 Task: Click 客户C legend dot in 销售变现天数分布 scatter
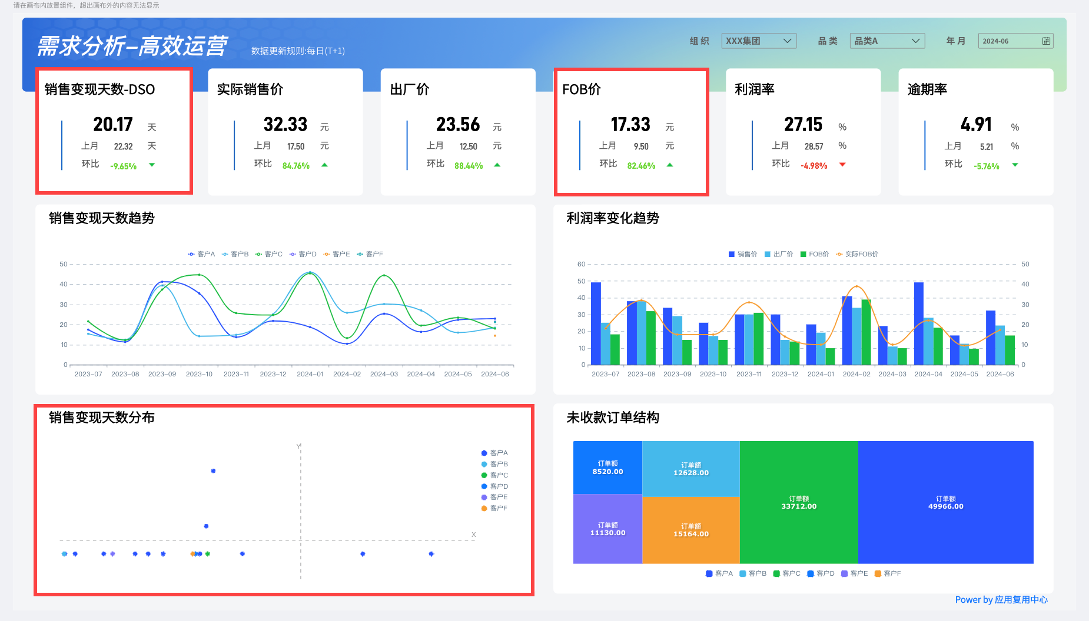coord(484,475)
